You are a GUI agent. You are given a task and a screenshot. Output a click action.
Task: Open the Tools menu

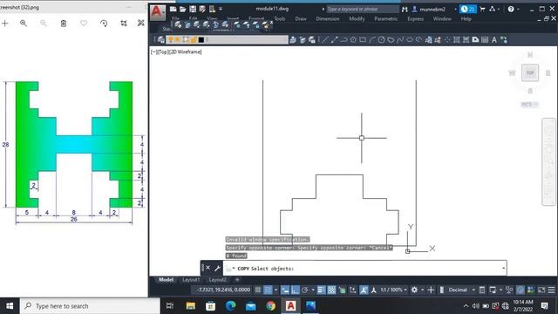(x=279, y=19)
